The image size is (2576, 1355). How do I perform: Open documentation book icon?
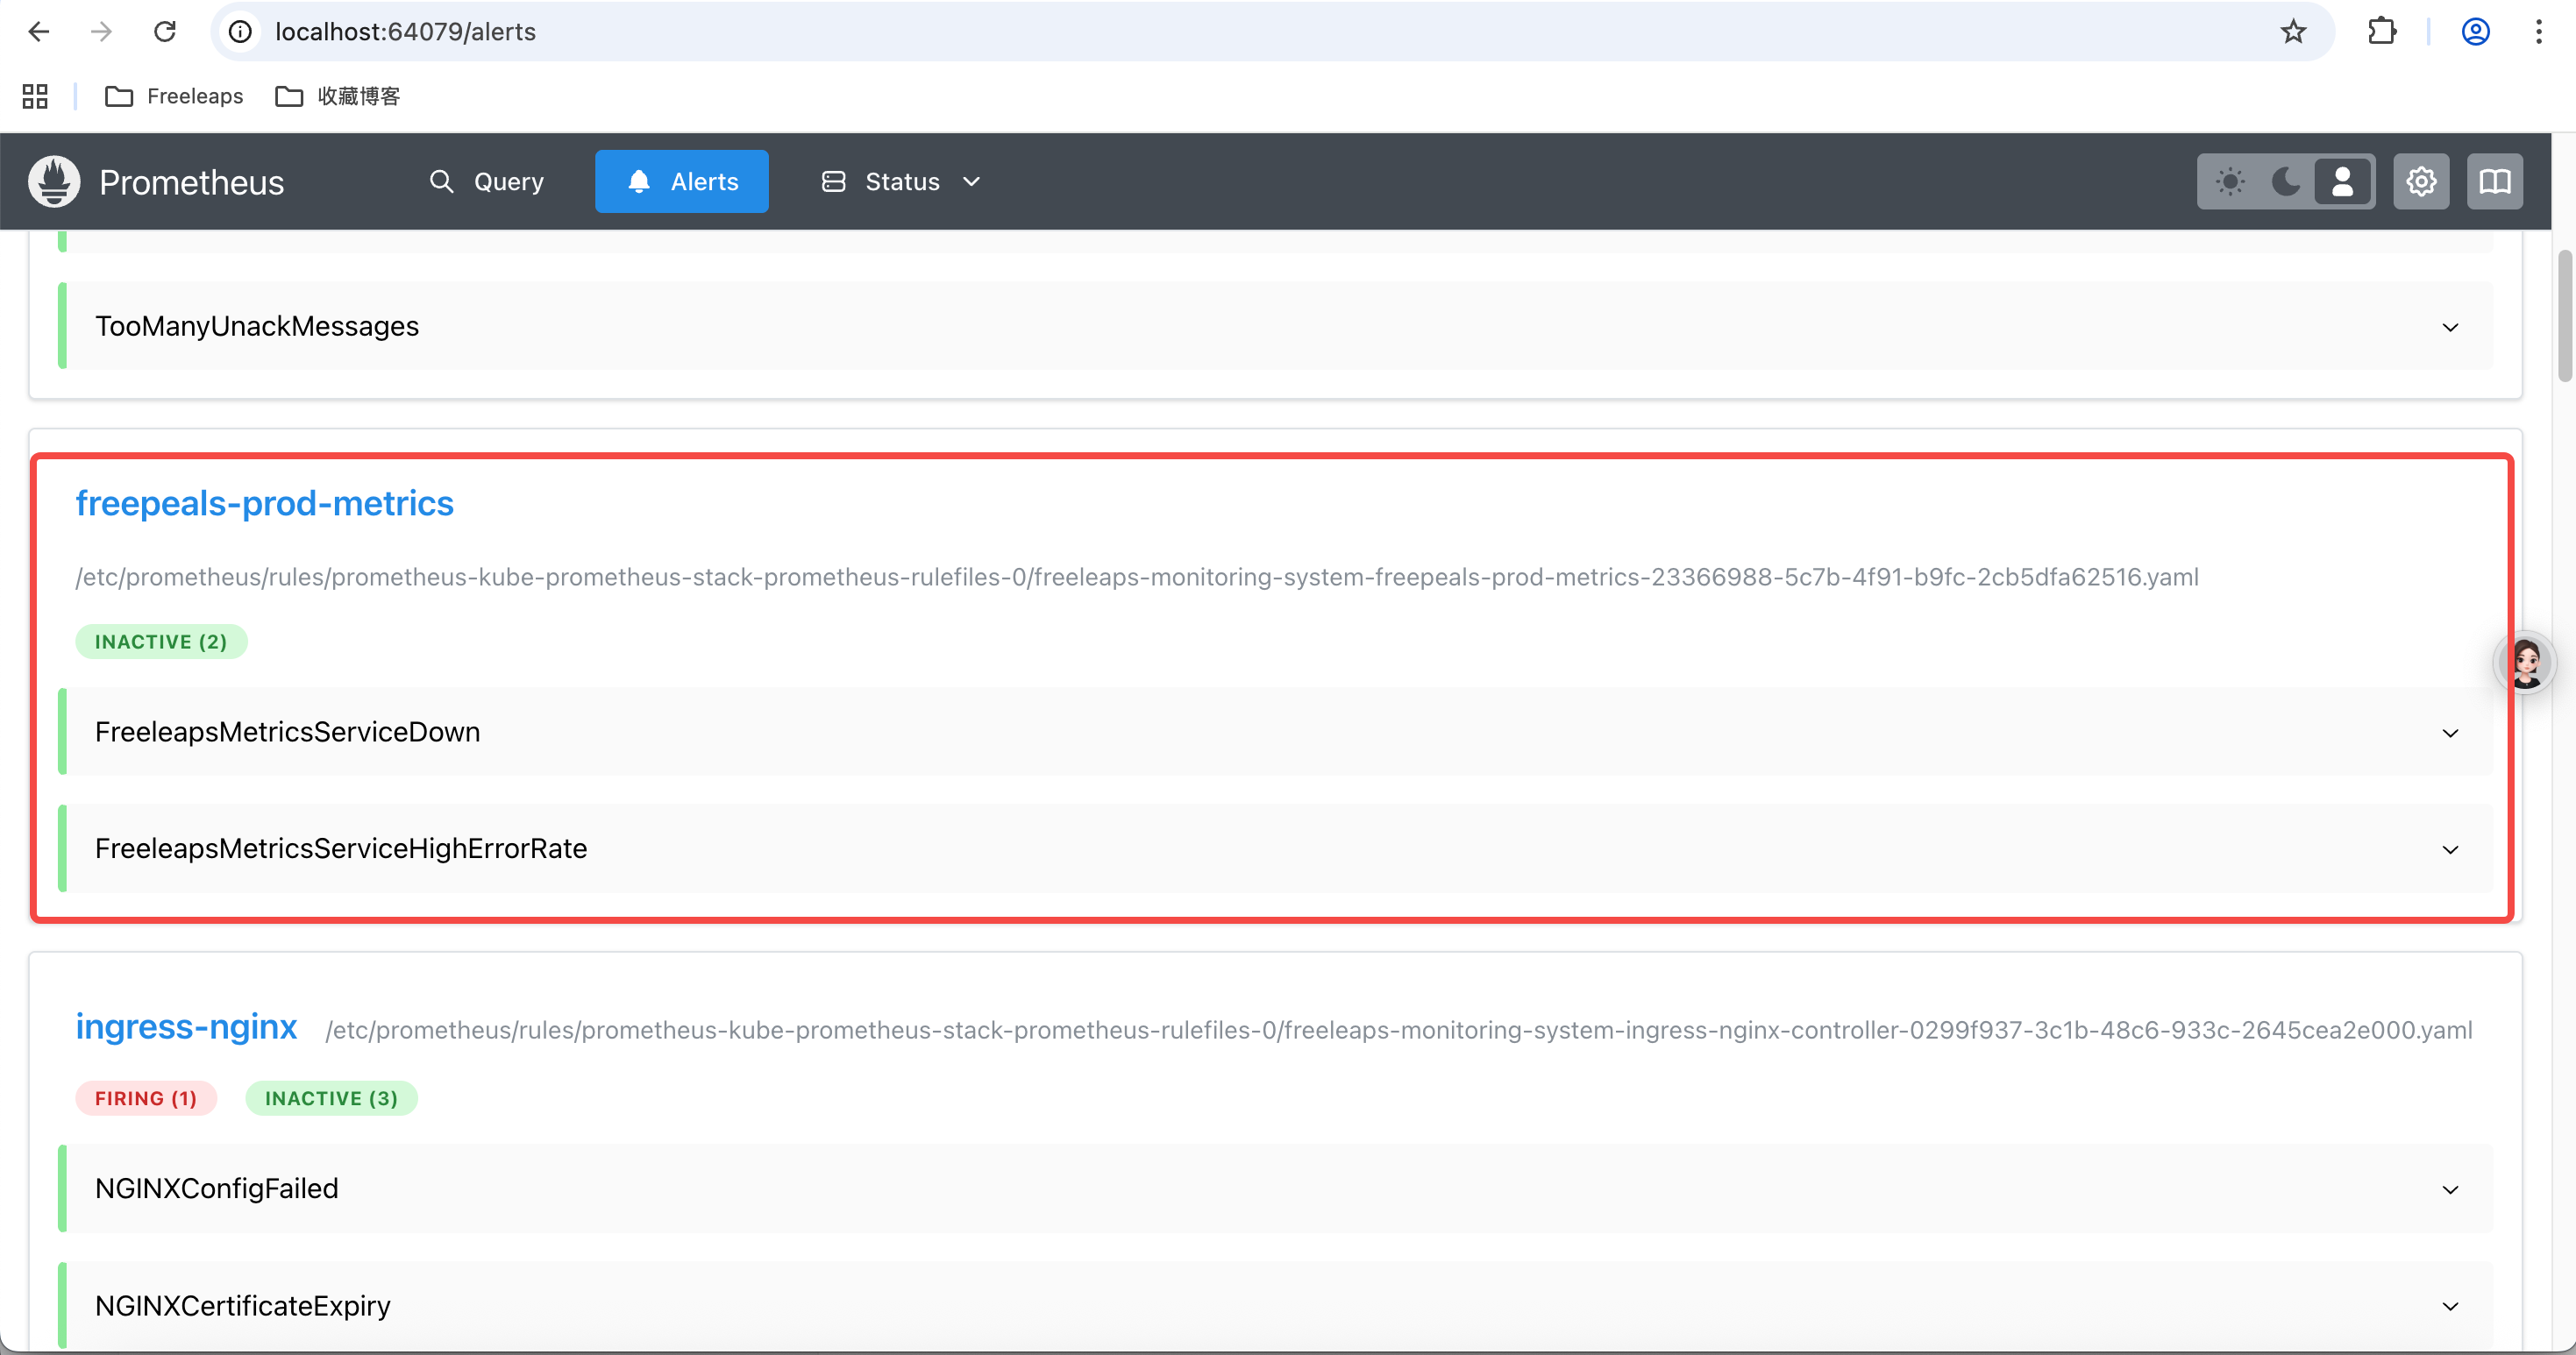[2494, 182]
